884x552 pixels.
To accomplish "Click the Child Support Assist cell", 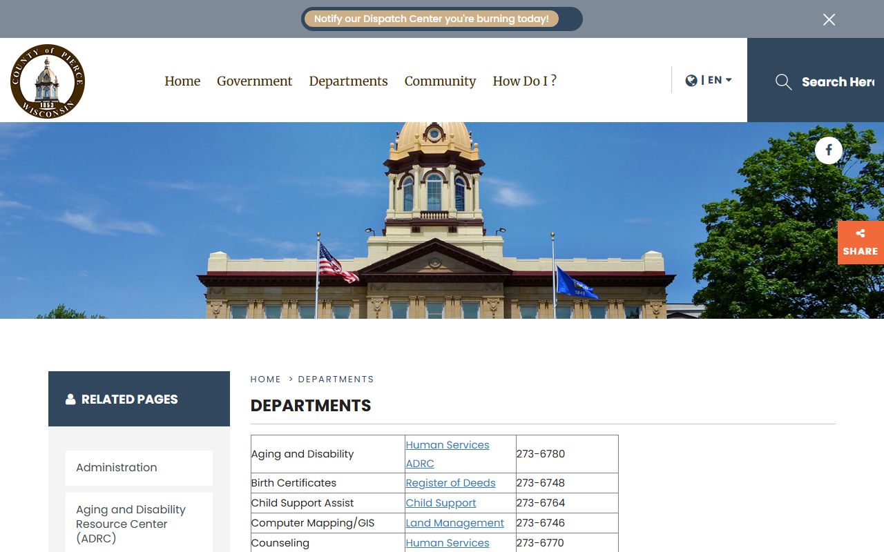I will tap(328, 503).
